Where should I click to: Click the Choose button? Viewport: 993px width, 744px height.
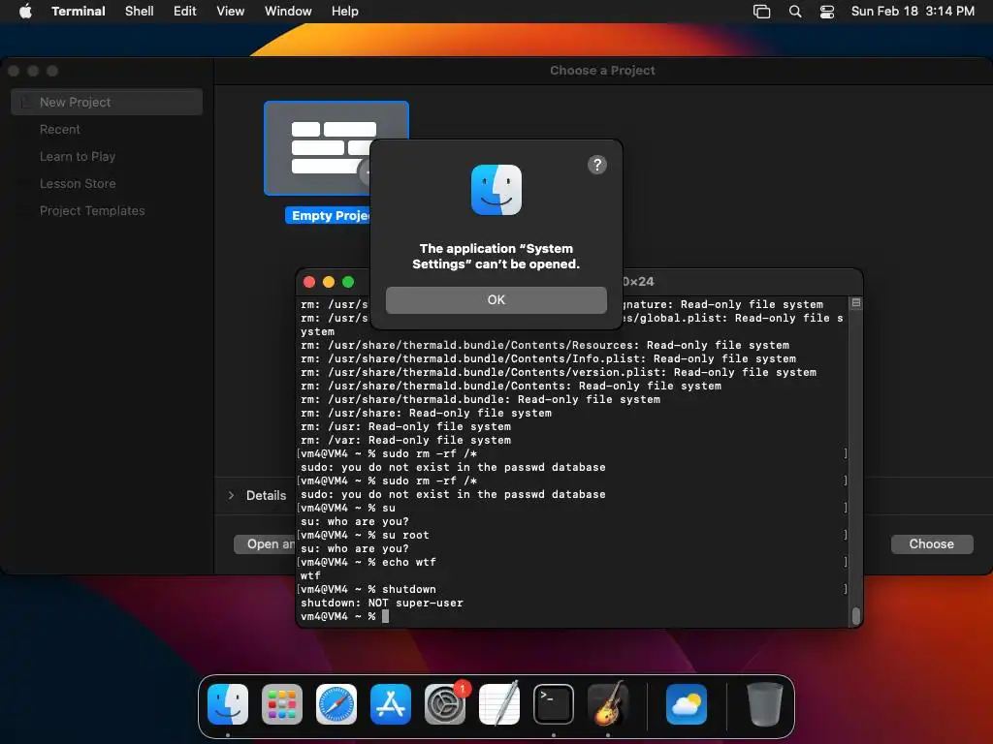(931, 544)
